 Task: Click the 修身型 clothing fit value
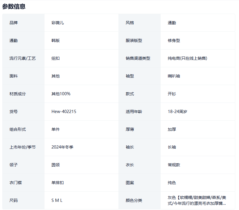174,40
